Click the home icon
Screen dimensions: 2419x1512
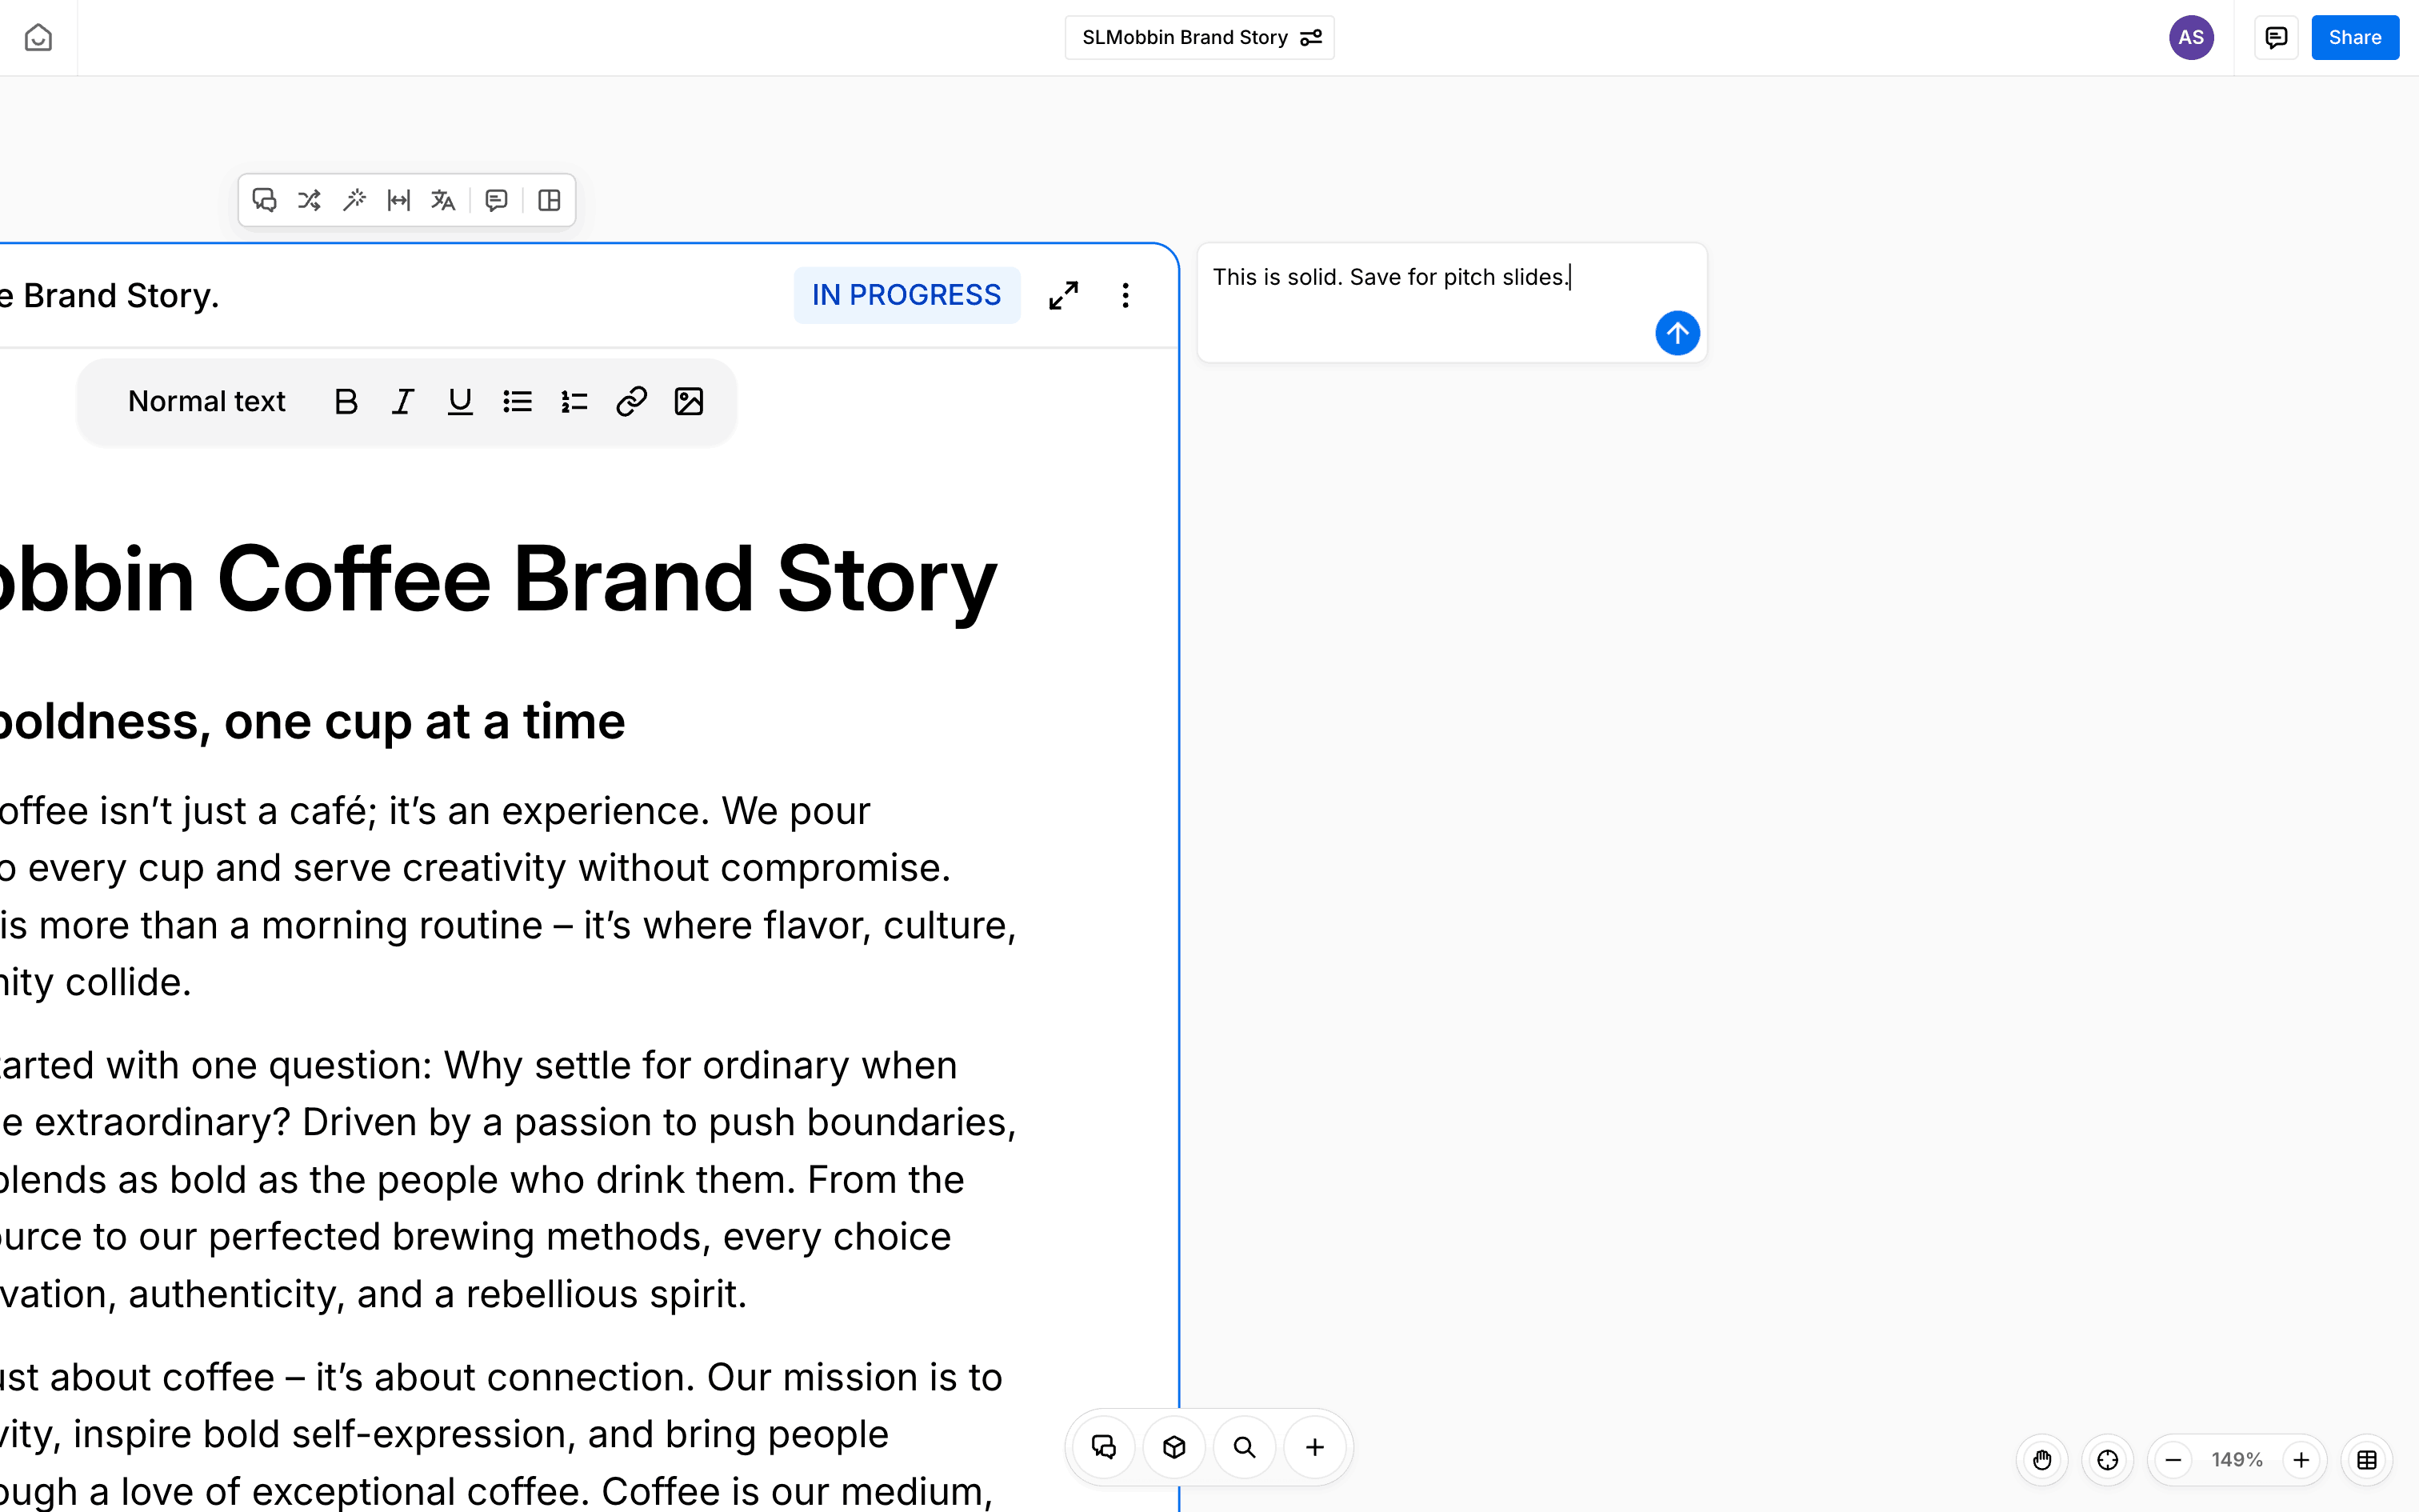pos(38,37)
